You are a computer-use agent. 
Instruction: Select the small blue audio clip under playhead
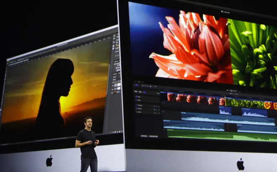pyautogui.click(x=225, y=111)
